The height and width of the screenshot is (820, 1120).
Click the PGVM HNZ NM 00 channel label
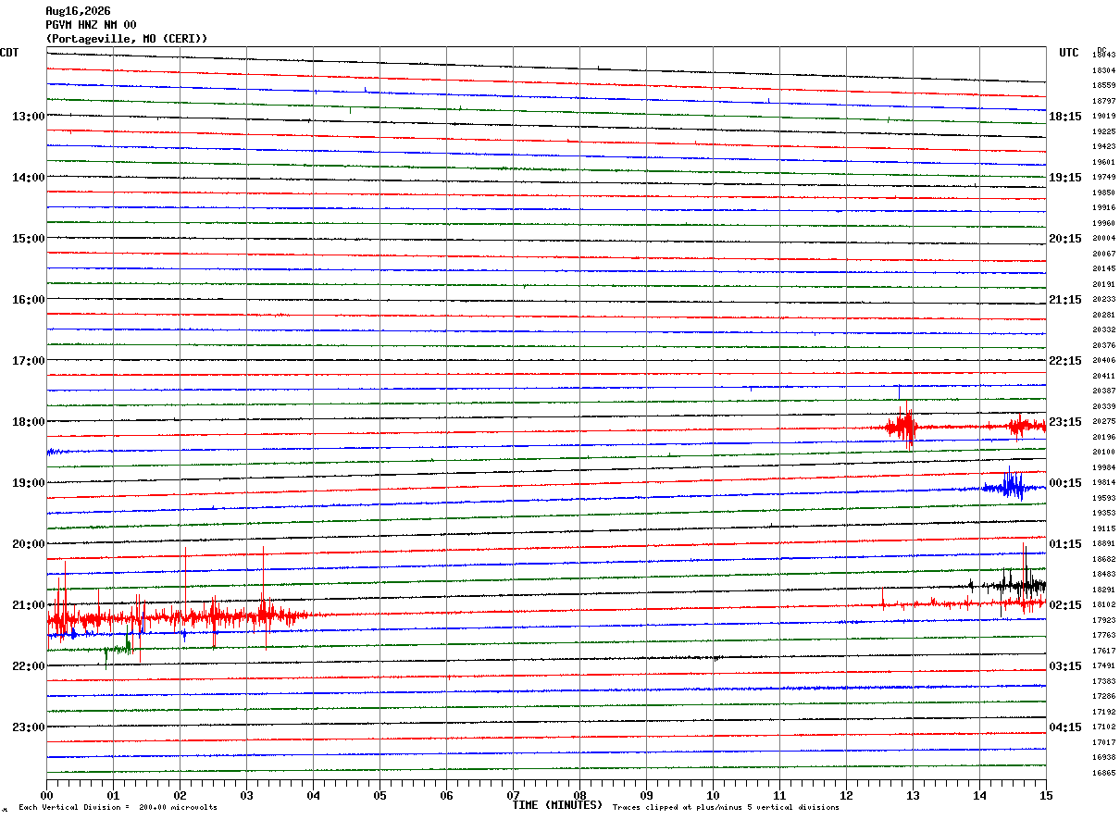91,25
